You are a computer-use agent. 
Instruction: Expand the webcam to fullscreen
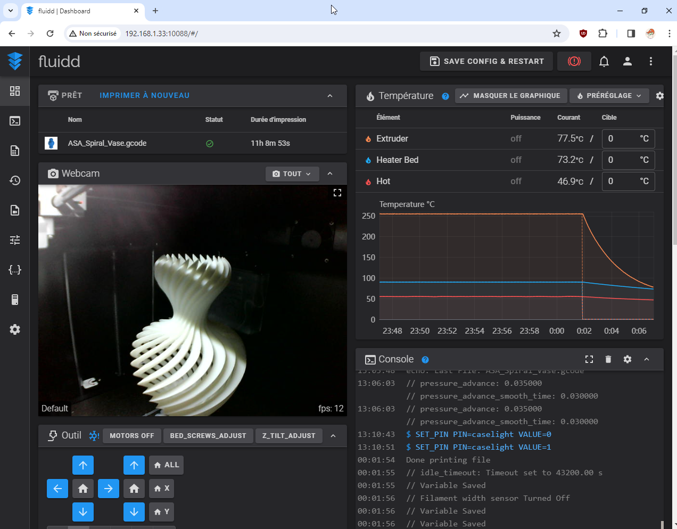click(x=337, y=193)
